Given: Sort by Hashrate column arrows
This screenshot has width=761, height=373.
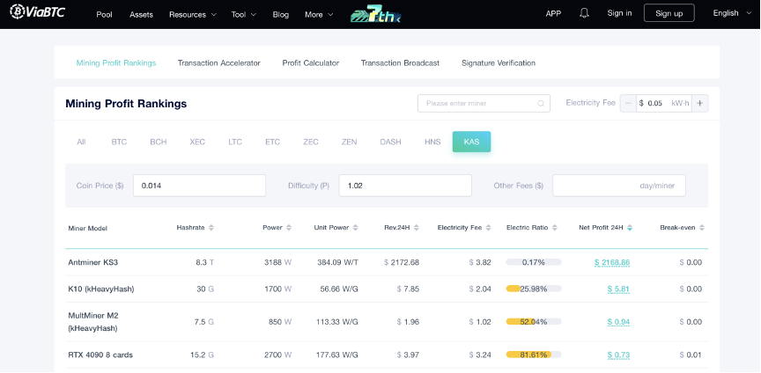Looking at the screenshot, I should [x=211, y=228].
